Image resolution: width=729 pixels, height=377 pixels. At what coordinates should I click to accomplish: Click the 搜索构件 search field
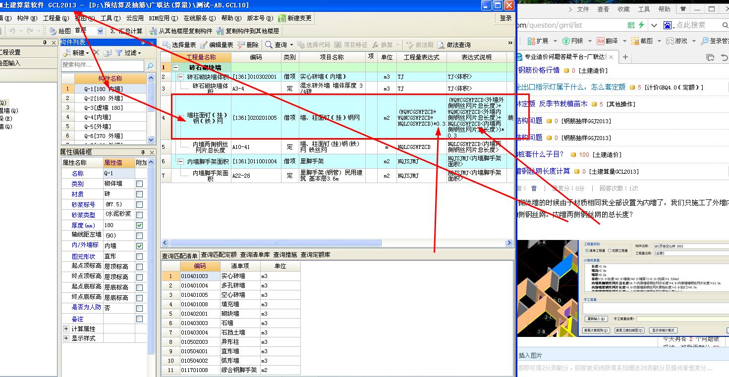[103, 65]
